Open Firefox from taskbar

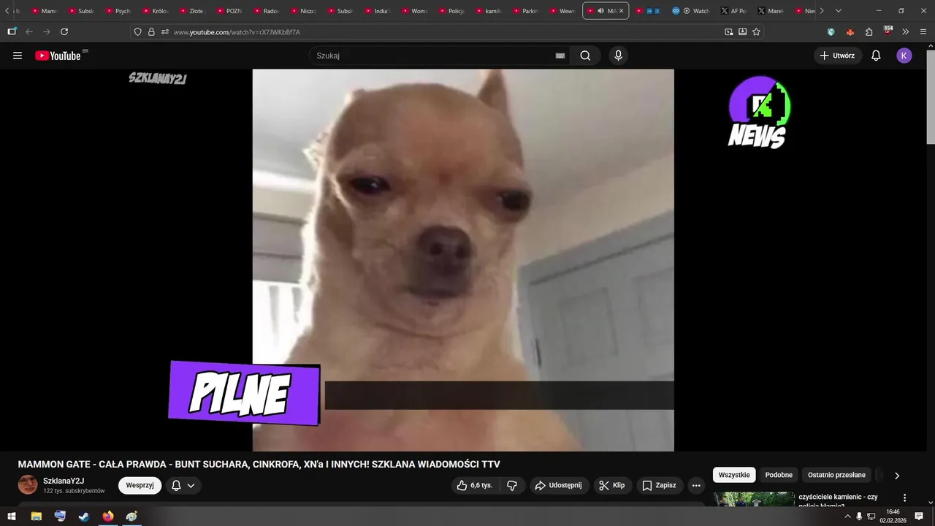108,517
